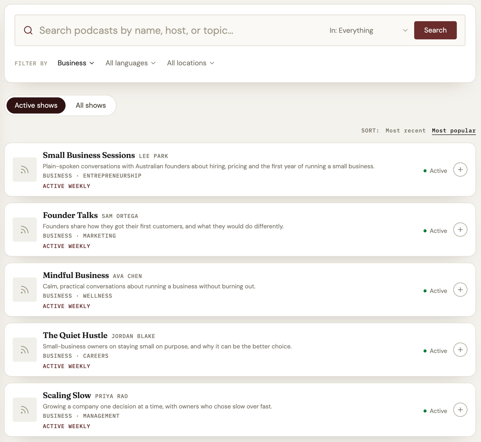Click host name Sam Ortega
Screen dimensions: 481x442
120,216
